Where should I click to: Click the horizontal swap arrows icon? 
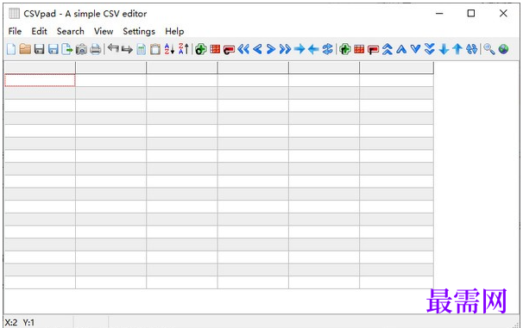tap(328, 49)
